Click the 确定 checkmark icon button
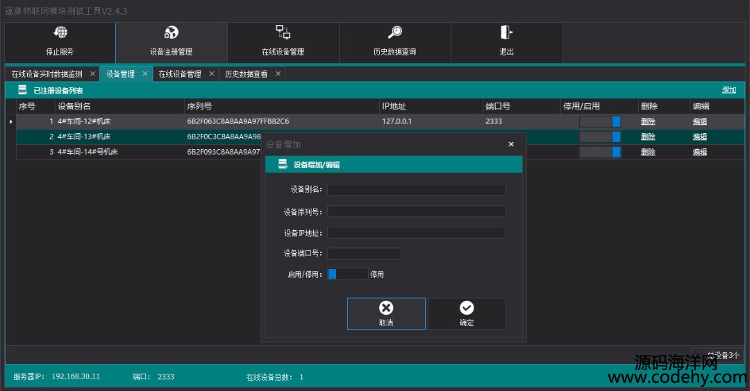750x391 pixels. 467,309
